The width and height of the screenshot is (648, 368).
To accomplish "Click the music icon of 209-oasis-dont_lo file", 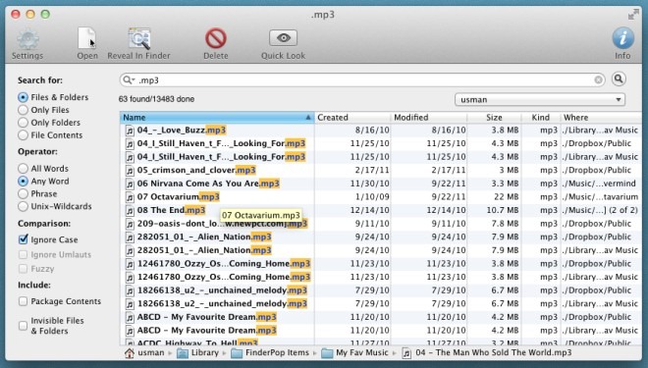I will click(x=130, y=224).
